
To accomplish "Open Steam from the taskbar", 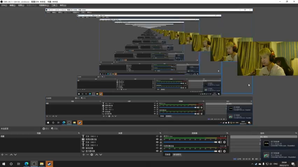I will pos(49,164).
